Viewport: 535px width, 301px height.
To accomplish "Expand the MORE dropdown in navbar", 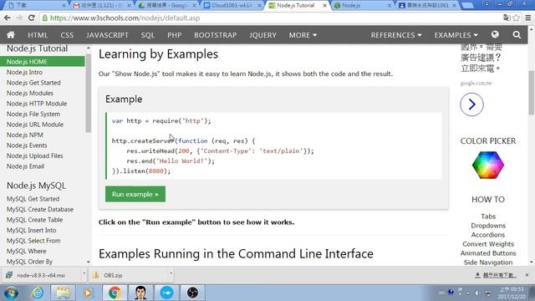I will click(303, 35).
